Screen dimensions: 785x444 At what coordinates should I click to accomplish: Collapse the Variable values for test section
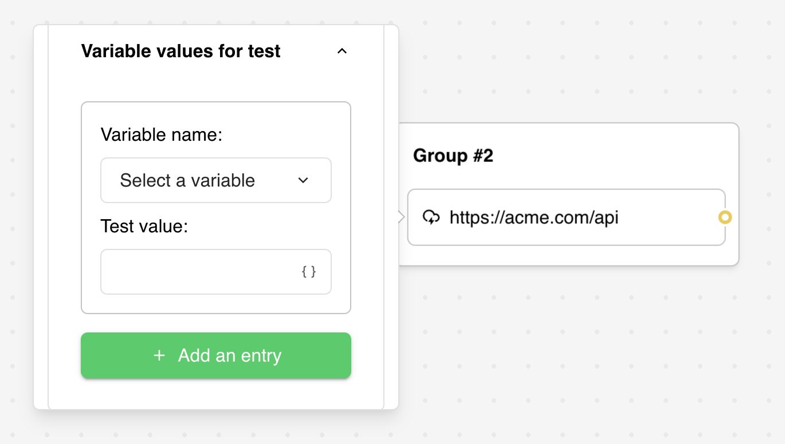342,51
